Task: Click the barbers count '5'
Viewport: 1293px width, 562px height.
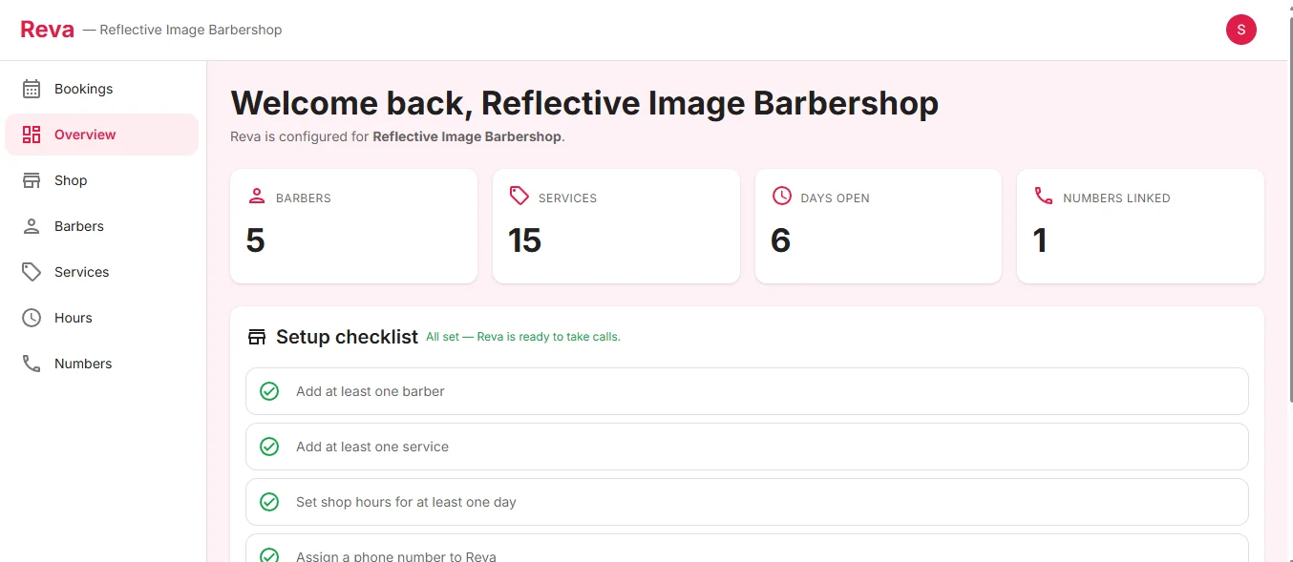Action: pos(255,240)
